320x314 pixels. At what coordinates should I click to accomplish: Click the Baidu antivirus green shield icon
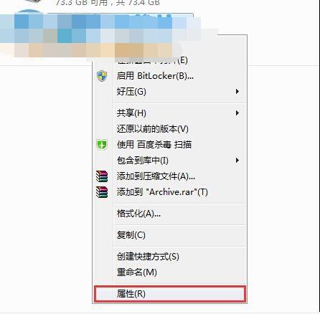point(102,145)
